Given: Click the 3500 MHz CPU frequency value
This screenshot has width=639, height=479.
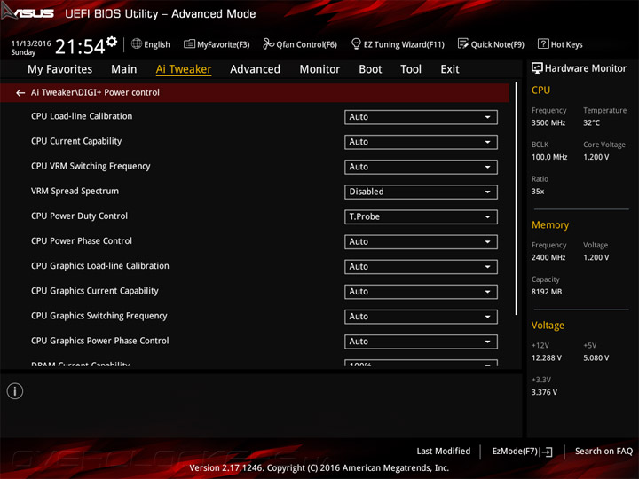Looking at the screenshot, I should (x=548, y=122).
